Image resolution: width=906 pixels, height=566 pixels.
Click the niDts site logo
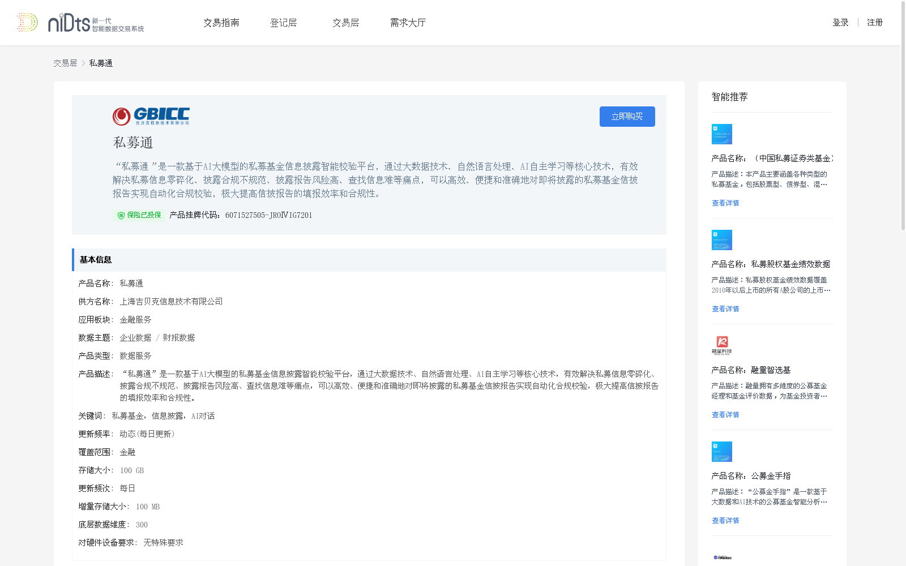80,23
